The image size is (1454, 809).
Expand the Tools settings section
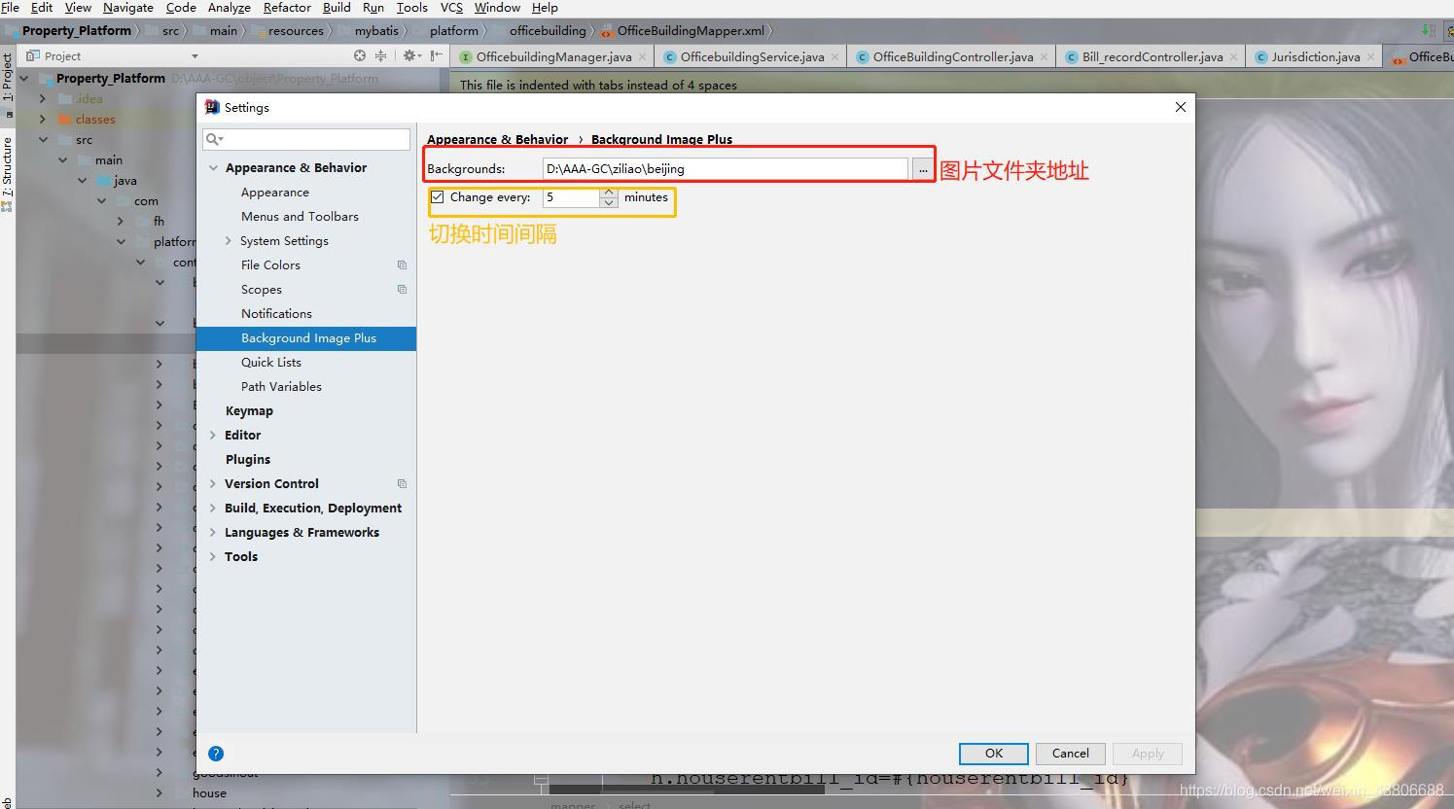coord(213,557)
